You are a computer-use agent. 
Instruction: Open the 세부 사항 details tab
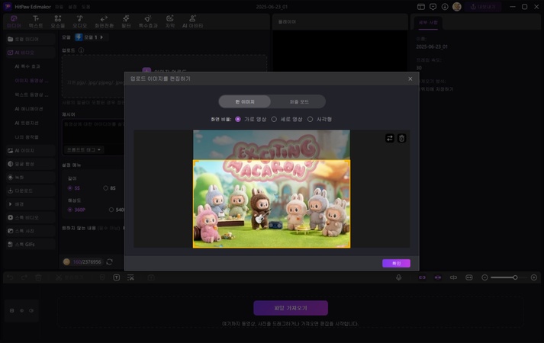pyautogui.click(x=428, y=23)
